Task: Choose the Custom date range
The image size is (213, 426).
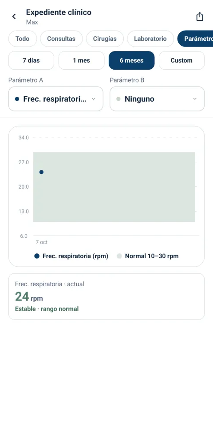Action: (x=181, y=60)
